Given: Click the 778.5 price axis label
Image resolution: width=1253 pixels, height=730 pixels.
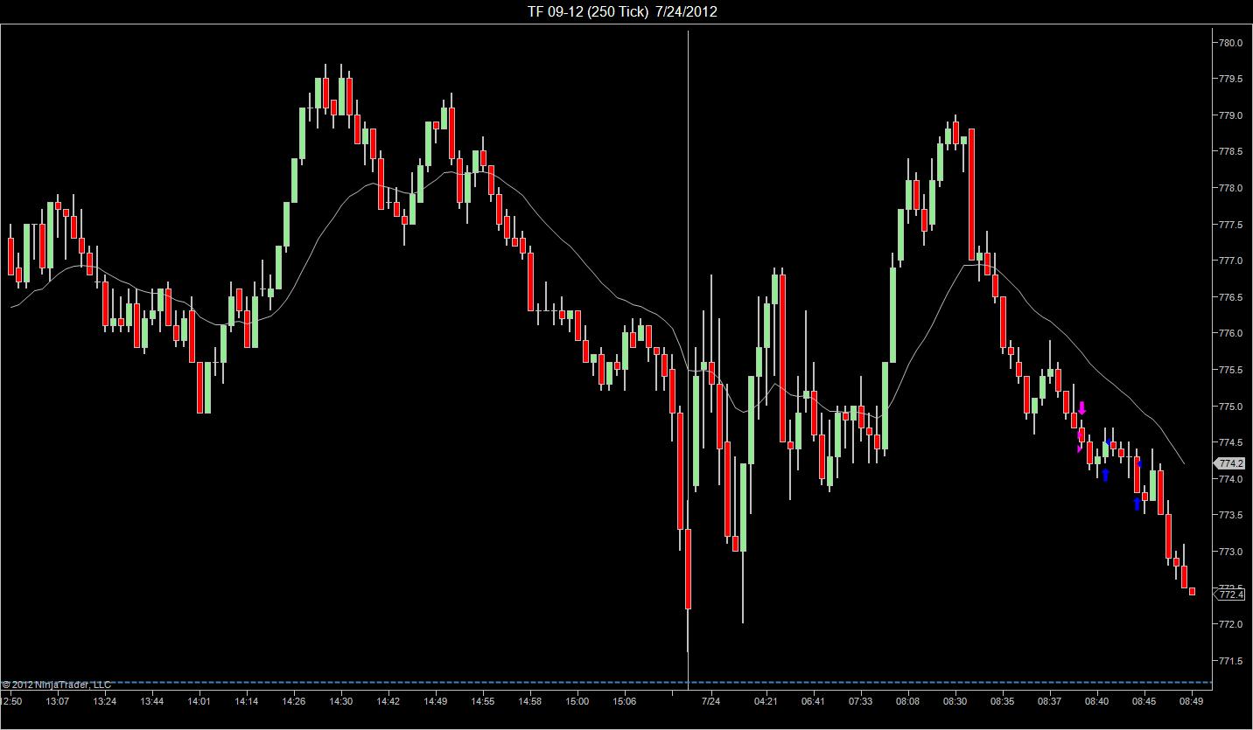Looking at the screenshot, I should tap(1231, 152).
